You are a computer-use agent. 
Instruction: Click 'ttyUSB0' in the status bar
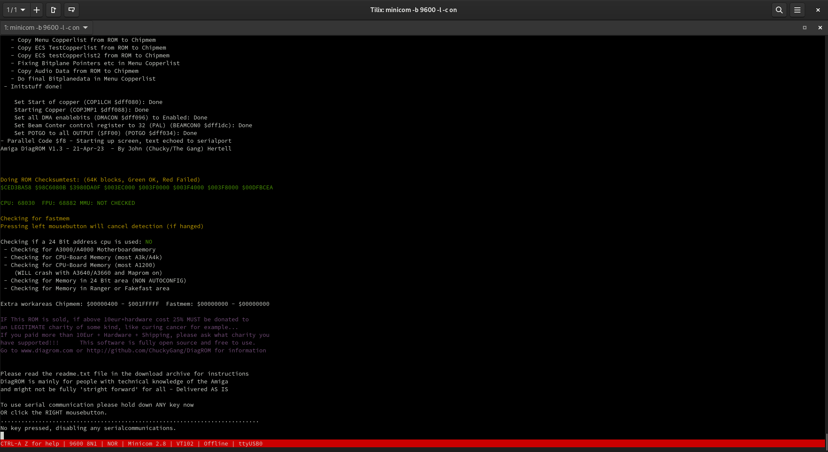pyautogui.click(x=251, y=443)
